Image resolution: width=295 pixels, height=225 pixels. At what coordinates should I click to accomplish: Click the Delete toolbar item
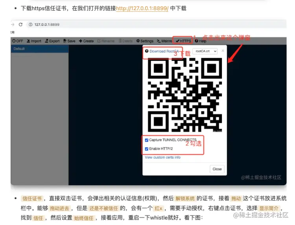125,41
